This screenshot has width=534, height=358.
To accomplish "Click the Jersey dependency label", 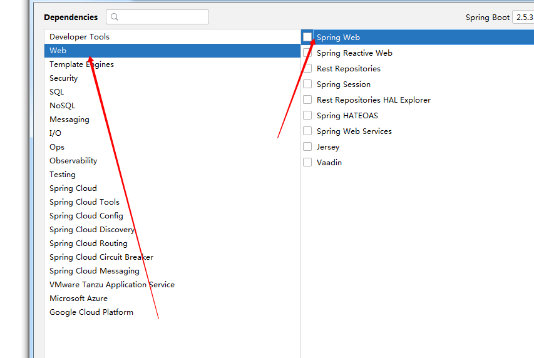I will [328, 147].
